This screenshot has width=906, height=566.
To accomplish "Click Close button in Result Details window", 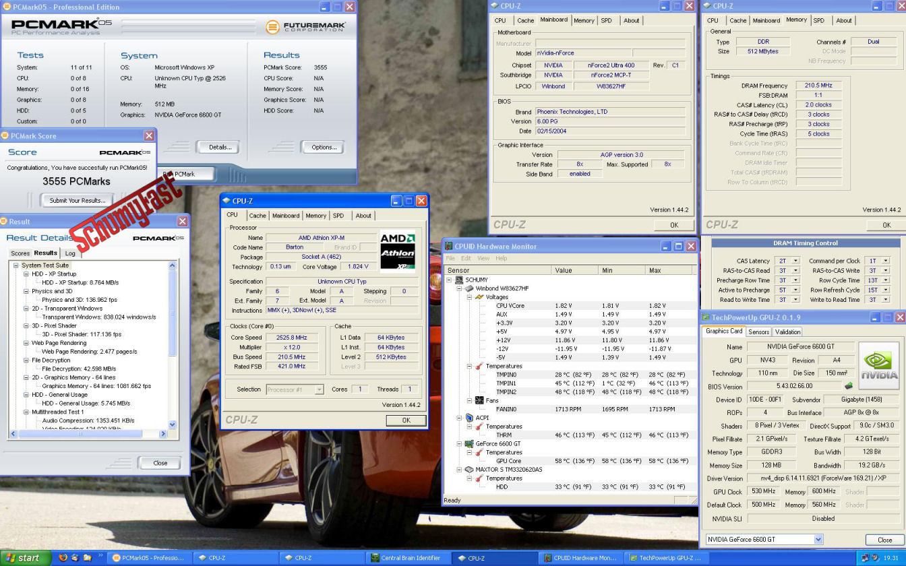I will pos(160,463).
